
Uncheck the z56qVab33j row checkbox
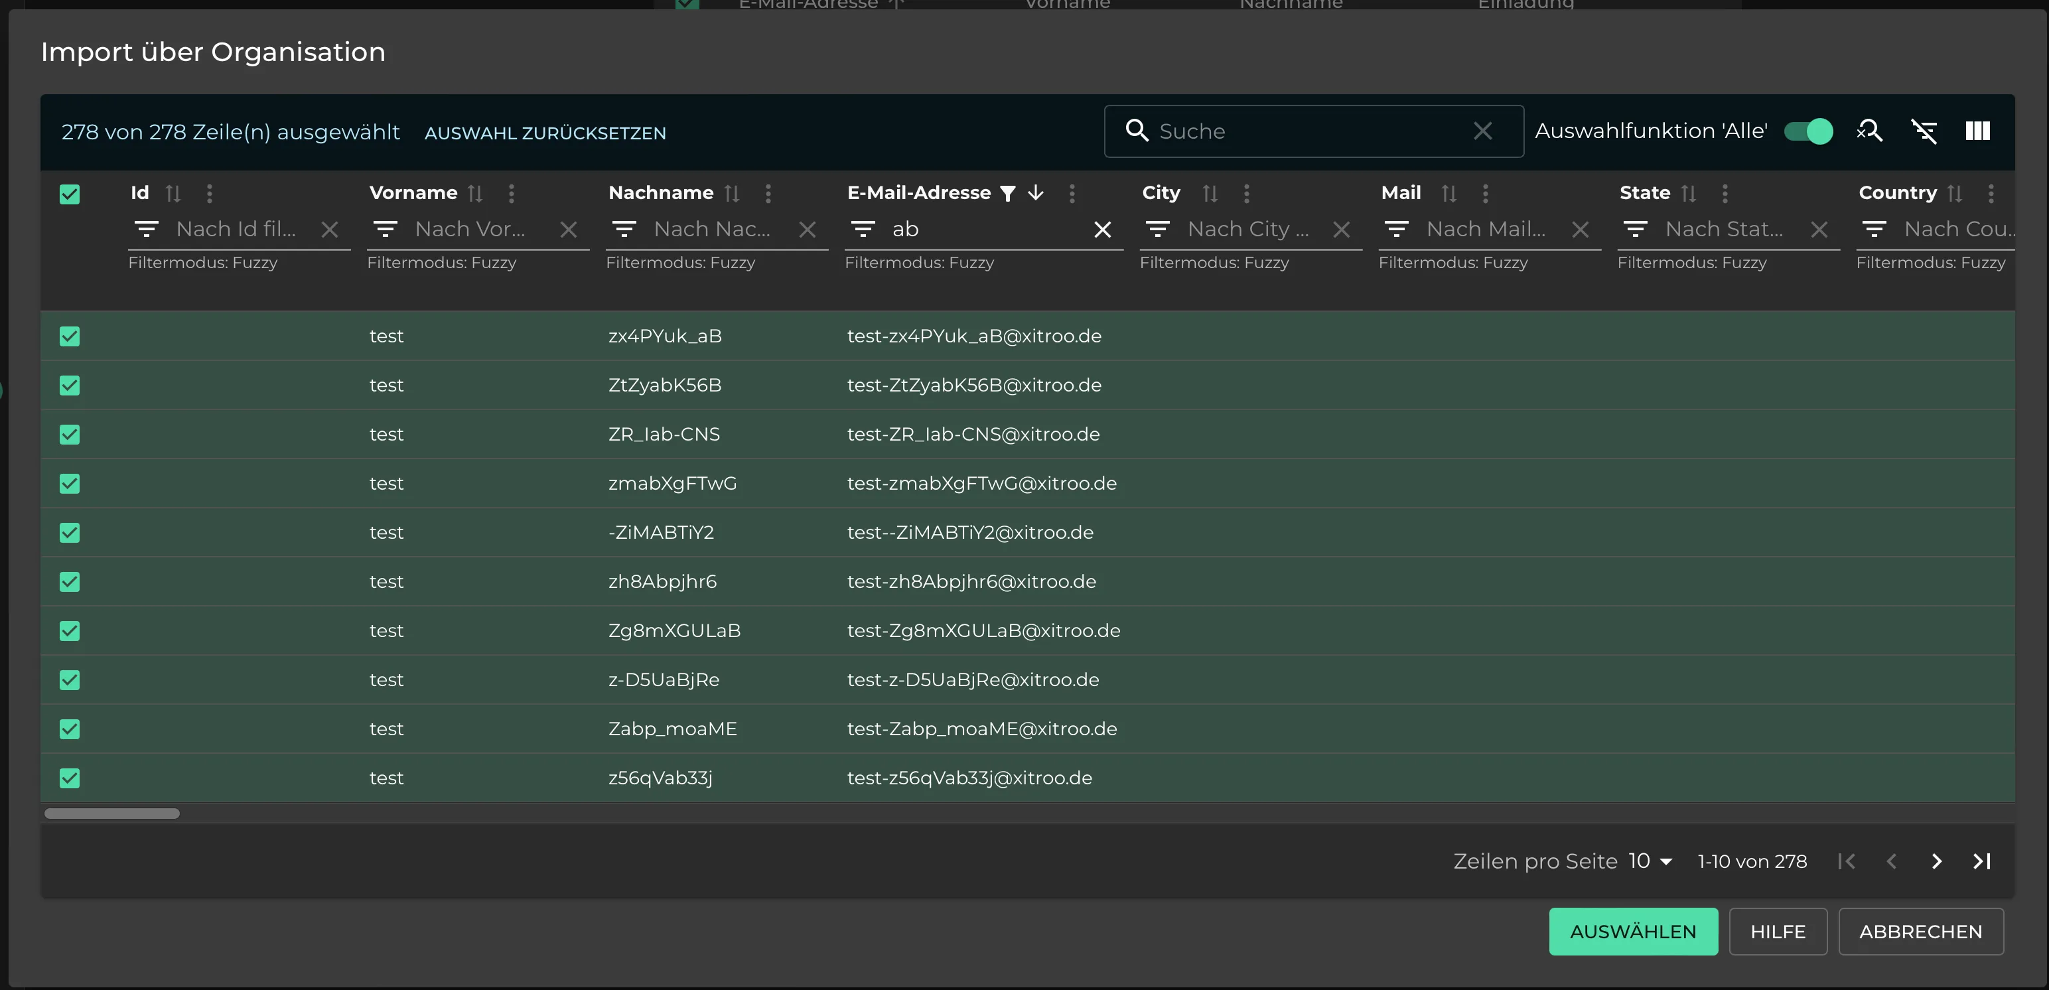[x=69, y=777]
